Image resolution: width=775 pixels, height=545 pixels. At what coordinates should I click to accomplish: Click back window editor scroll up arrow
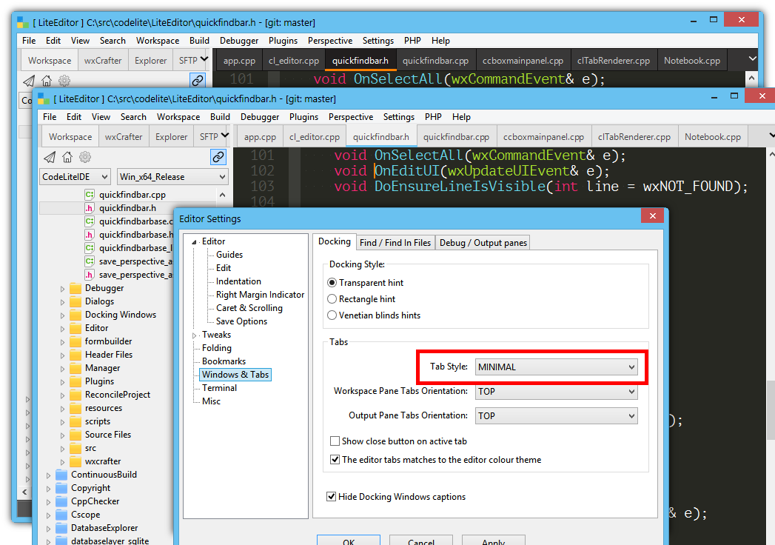tap(751, 78)
